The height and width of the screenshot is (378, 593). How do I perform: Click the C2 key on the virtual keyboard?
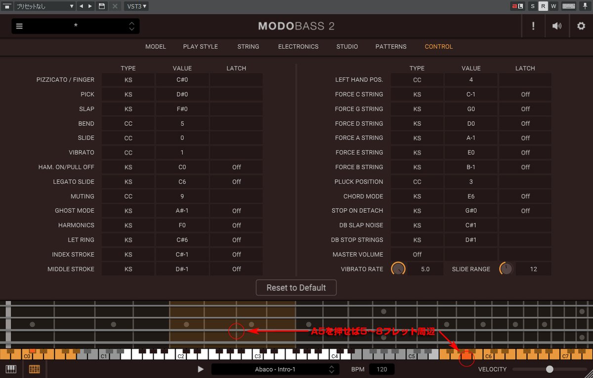coord(180,356)
